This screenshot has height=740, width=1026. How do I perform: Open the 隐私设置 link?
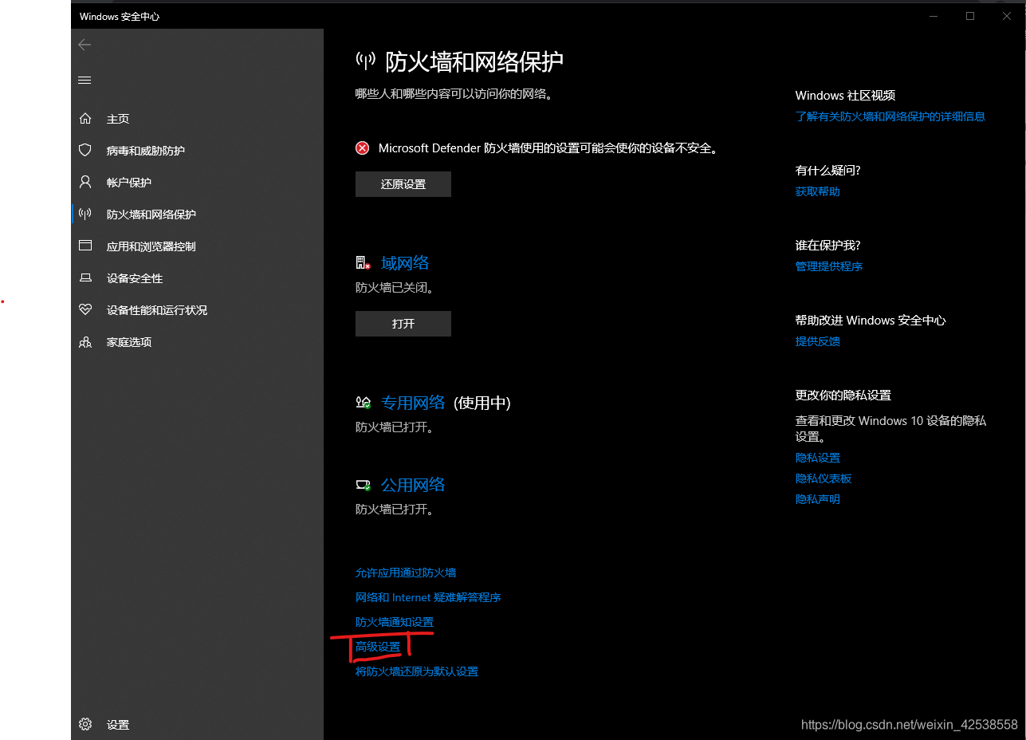click(818, 458)
